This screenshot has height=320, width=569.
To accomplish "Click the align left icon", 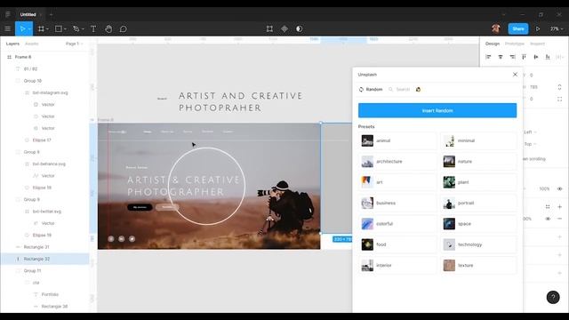I will pyautogui.click(x=488, y=57).
